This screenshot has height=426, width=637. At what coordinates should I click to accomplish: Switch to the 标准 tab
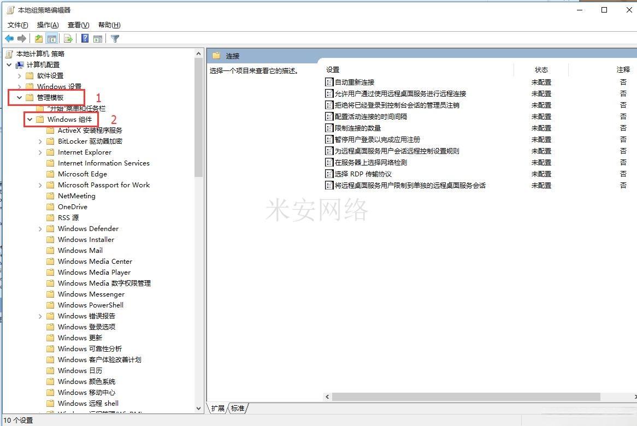click(238, 408)
